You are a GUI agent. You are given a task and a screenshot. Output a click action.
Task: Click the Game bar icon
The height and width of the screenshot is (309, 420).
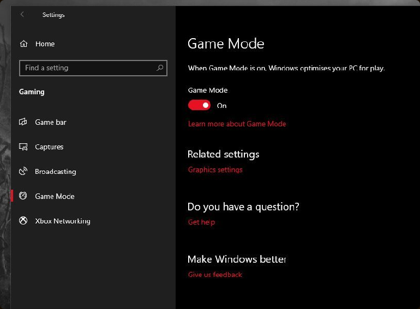[x=23, y=122]
